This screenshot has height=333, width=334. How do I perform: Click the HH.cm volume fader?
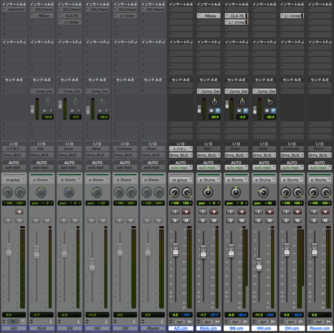point(259,265)
